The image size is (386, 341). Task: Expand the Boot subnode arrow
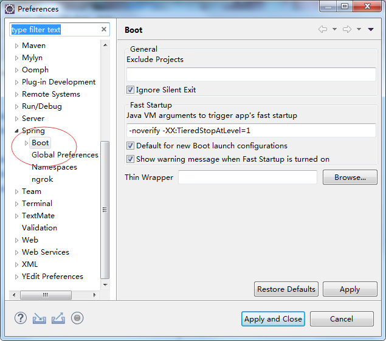26,143
